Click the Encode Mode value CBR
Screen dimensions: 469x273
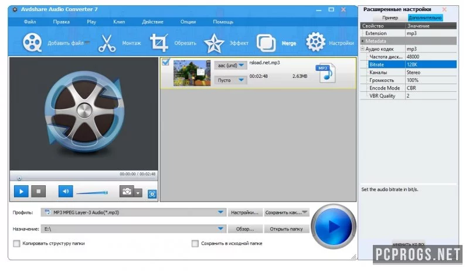pyautogui.click(x=412, y=88)
